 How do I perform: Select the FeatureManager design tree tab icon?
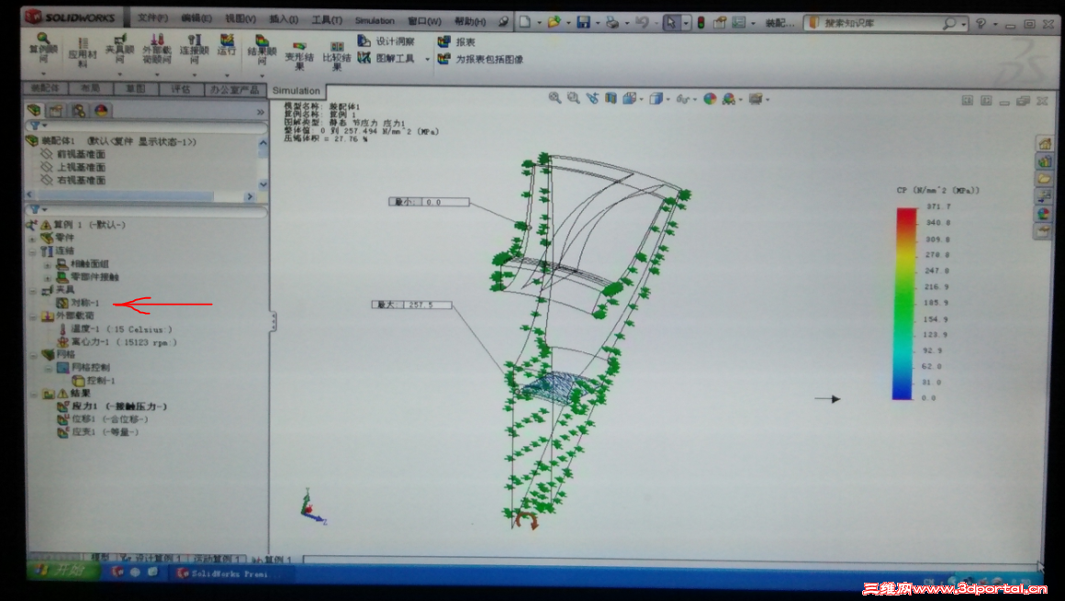34,110
